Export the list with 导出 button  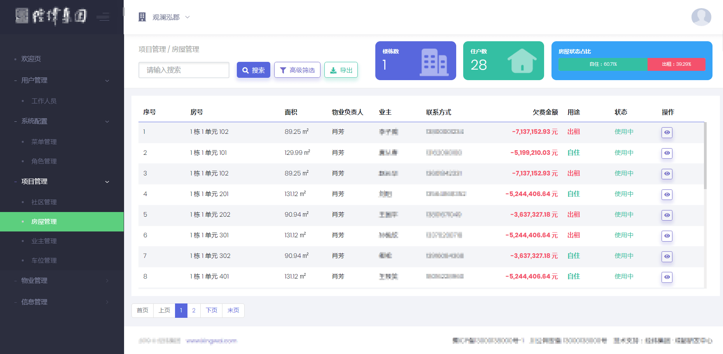pos(341,70)
